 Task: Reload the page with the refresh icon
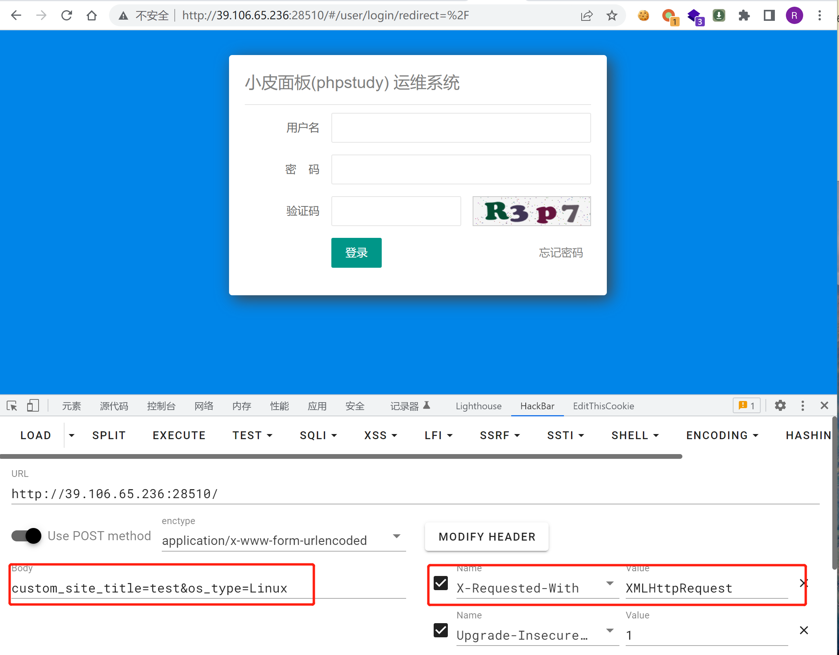tap(67, 15)
